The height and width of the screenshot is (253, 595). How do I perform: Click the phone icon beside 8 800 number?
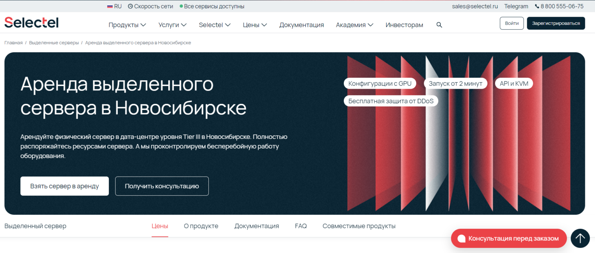(537, 6)
